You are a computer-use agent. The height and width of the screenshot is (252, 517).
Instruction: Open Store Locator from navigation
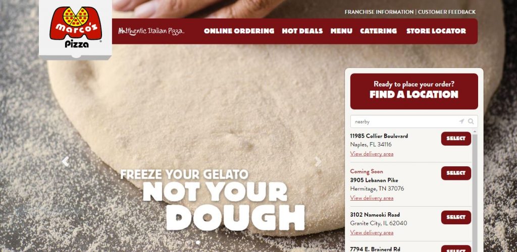(x=436, y=31)
